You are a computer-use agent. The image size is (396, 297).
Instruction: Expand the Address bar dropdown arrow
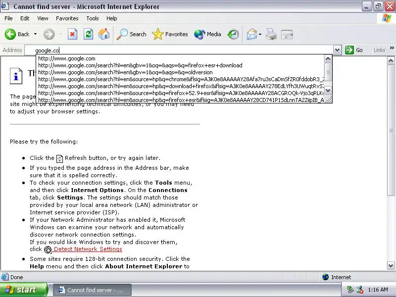(x=337, y=50)
